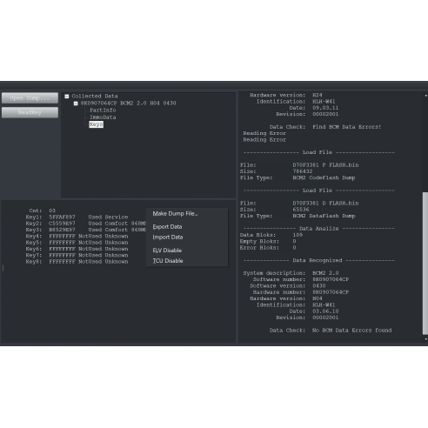Click the ReadKey button

30,112
